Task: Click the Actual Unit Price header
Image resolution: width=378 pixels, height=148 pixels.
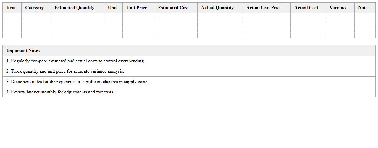Action: point(264,8)
